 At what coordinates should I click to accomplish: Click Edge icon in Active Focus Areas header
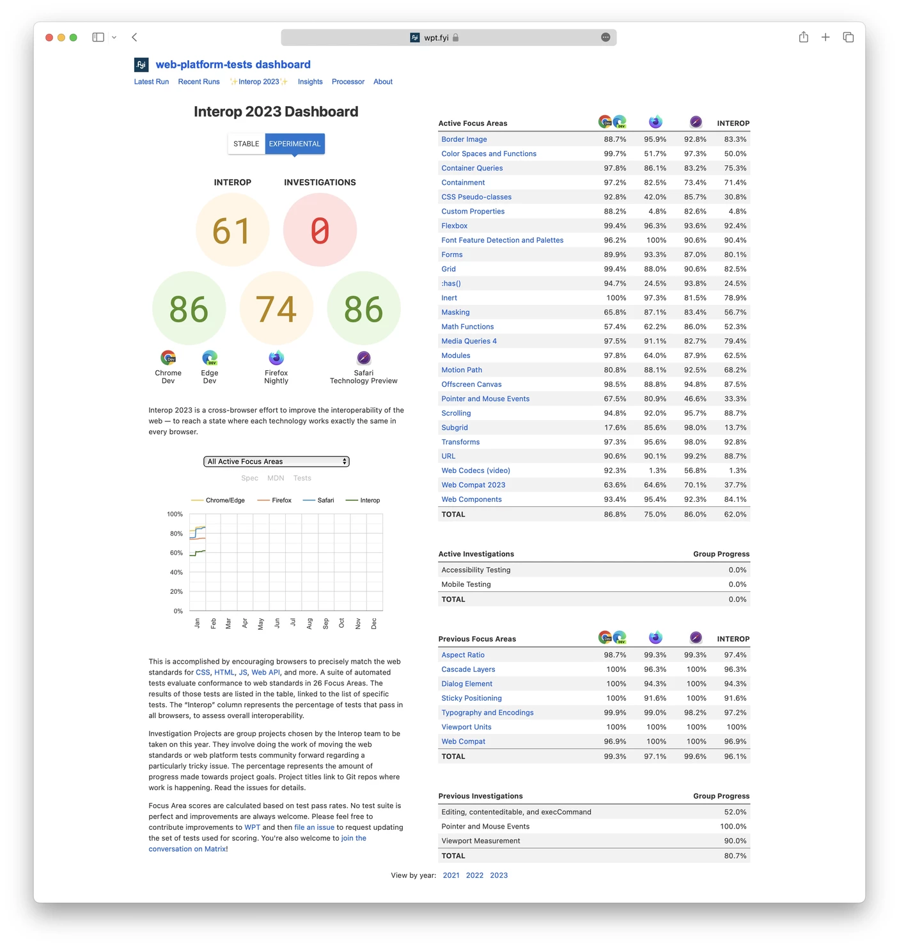click(x=620, y=121)
